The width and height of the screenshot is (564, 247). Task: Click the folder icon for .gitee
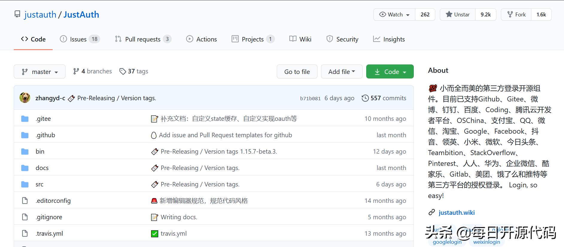point(25,119)
